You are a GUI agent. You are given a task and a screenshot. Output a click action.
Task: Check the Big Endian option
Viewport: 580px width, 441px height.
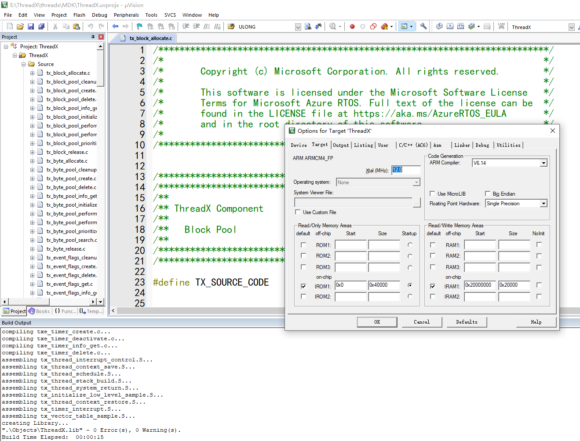pos(488,194)
